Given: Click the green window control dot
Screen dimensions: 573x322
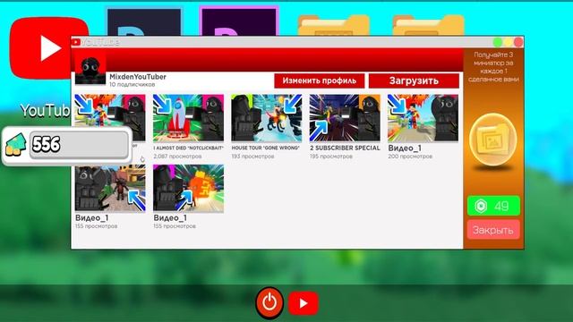Looking at the screenshot, I should (498, 42).
